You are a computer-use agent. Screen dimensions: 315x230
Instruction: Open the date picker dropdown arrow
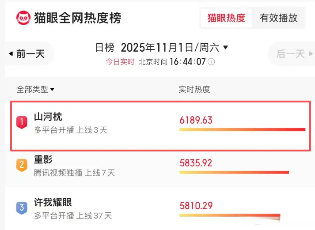226,47
